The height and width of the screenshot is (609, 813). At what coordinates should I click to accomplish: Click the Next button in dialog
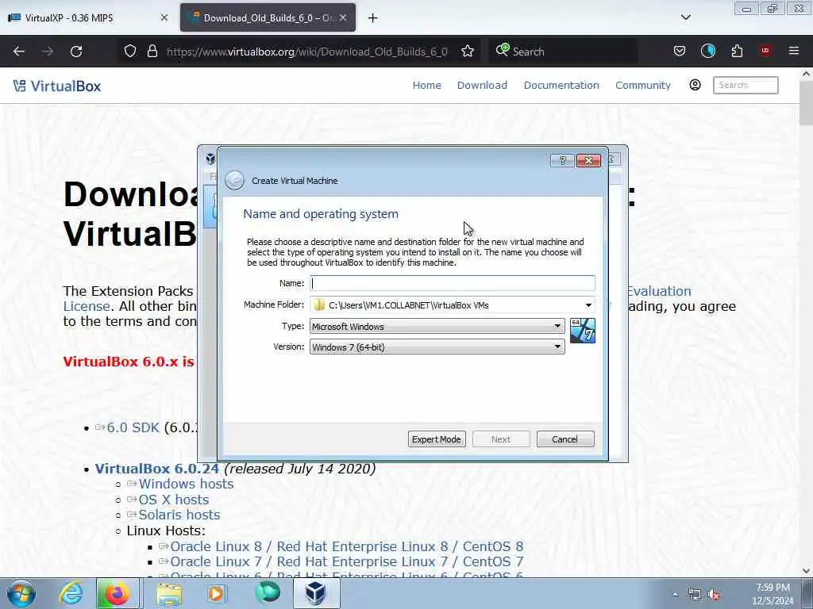pos(501,439)
